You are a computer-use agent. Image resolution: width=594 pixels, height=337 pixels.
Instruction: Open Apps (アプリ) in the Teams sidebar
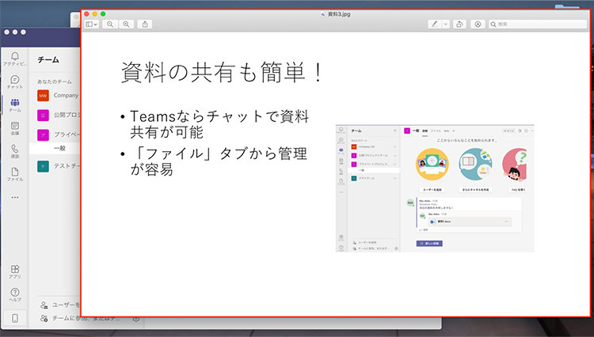pyautogui.click(x=15, y=271)
